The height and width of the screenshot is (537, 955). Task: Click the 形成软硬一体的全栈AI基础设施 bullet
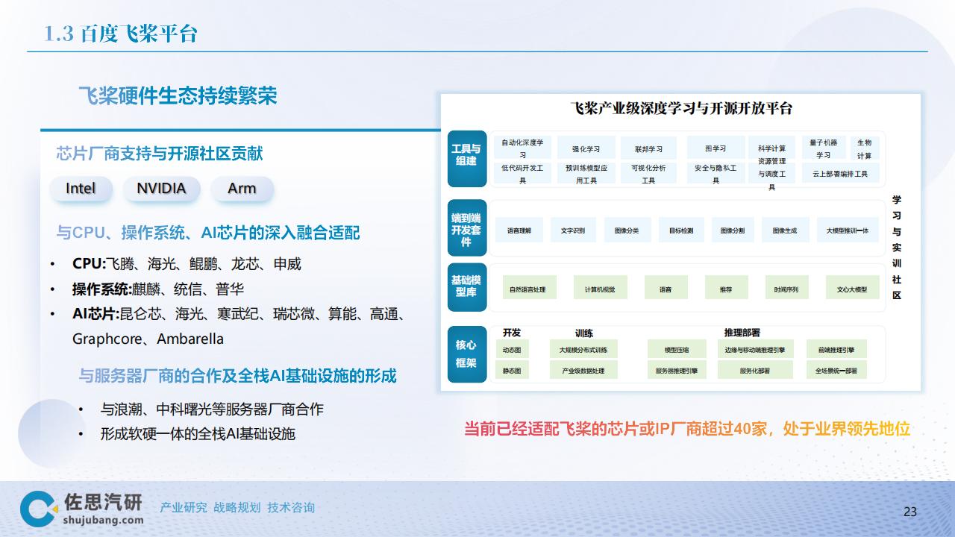click(198, 433)
